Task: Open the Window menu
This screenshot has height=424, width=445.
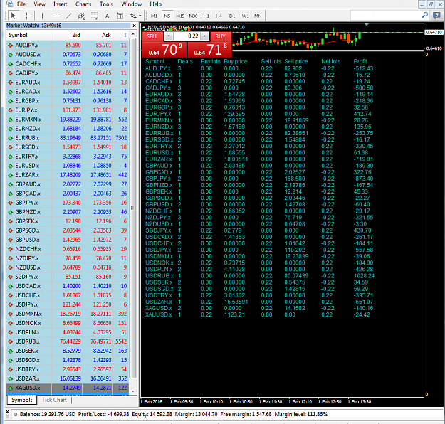Action: pos(132,4)
